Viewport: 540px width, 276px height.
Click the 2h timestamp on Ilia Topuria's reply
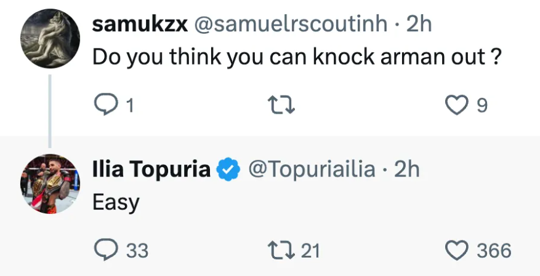click(406, 169)
